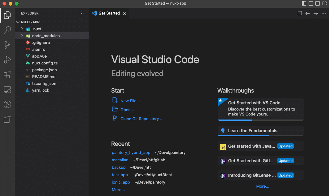Open the Remote Explorer view

[x=7, y=89]
